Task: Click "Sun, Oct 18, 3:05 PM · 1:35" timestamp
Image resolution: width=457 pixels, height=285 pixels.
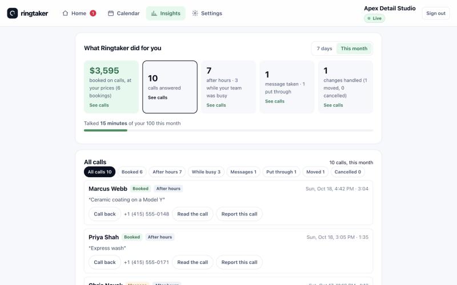Action: tap(338, 237)
